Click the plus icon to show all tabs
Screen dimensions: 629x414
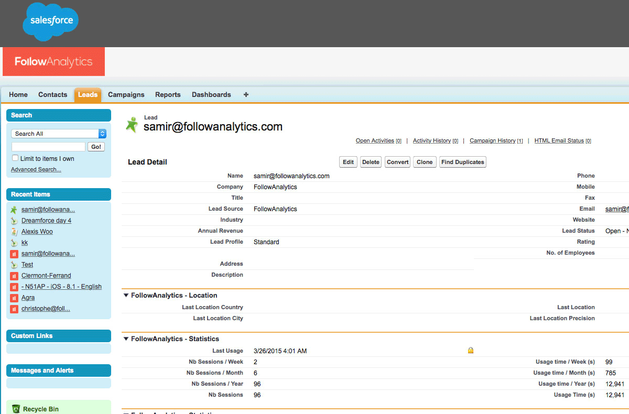click(x=246, y=95)
